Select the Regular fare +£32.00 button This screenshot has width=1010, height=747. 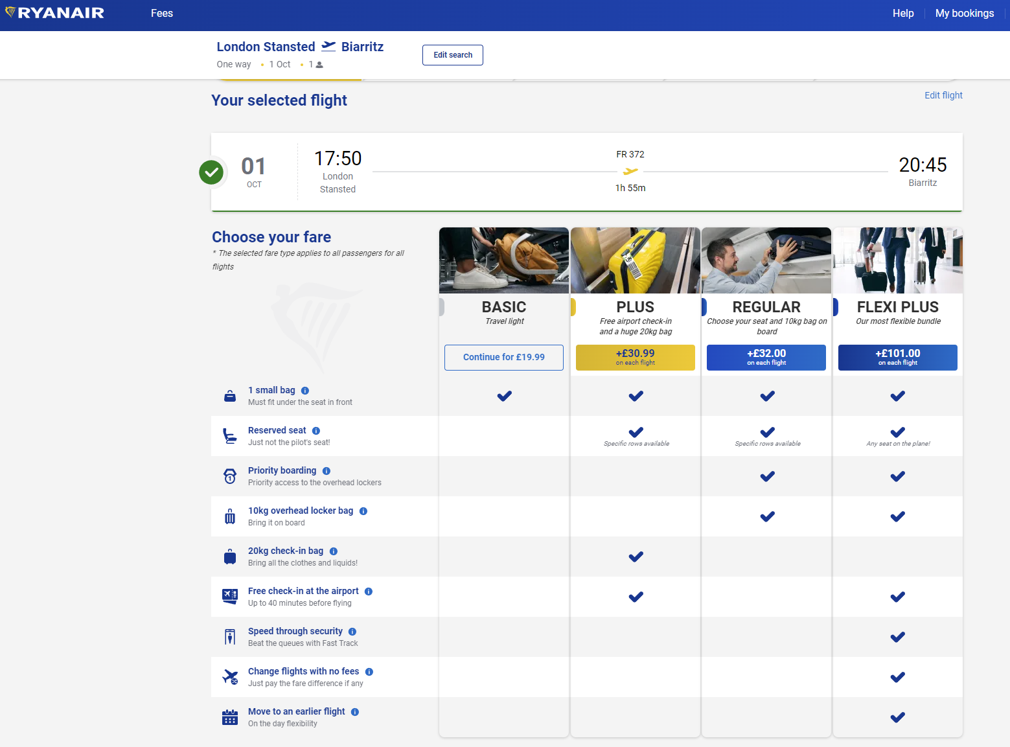pos(766,358)
